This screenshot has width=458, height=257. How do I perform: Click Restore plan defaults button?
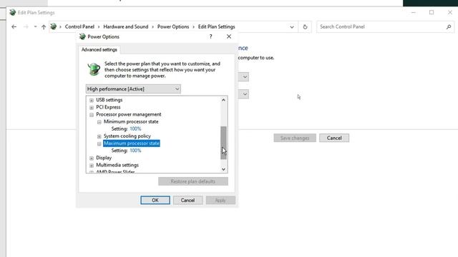[x=193, y=181]
